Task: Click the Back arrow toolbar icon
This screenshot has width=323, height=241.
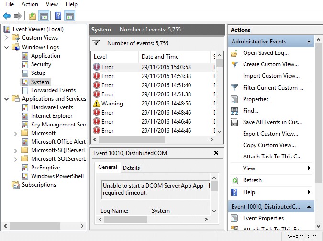Action: coord(7,16)
